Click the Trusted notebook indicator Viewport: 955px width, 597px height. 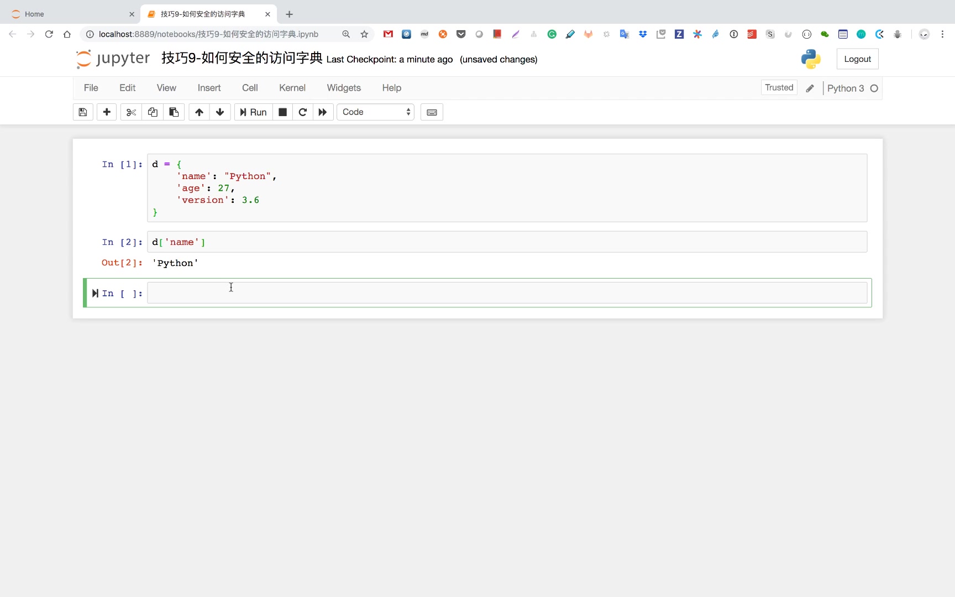(779, 87)
